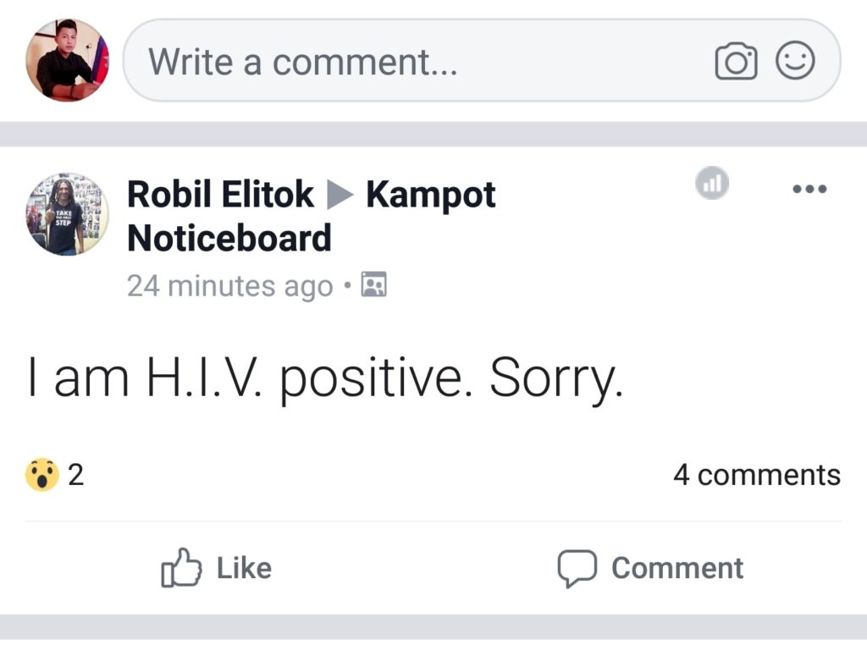View the 4 comments on the post
Viewport: 867px width, 645px height.
tap(756, 475)
